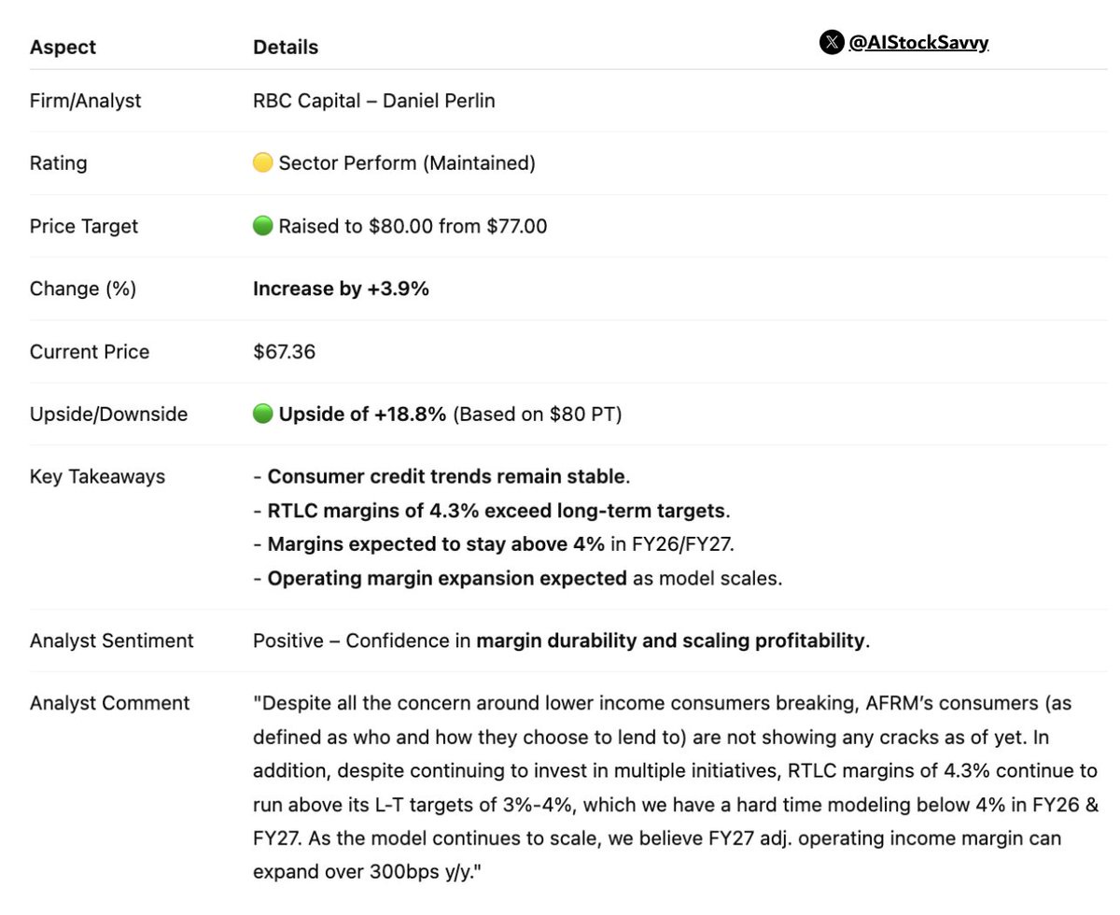Click margin durability and scaling profitability text

tap(670, 640)
